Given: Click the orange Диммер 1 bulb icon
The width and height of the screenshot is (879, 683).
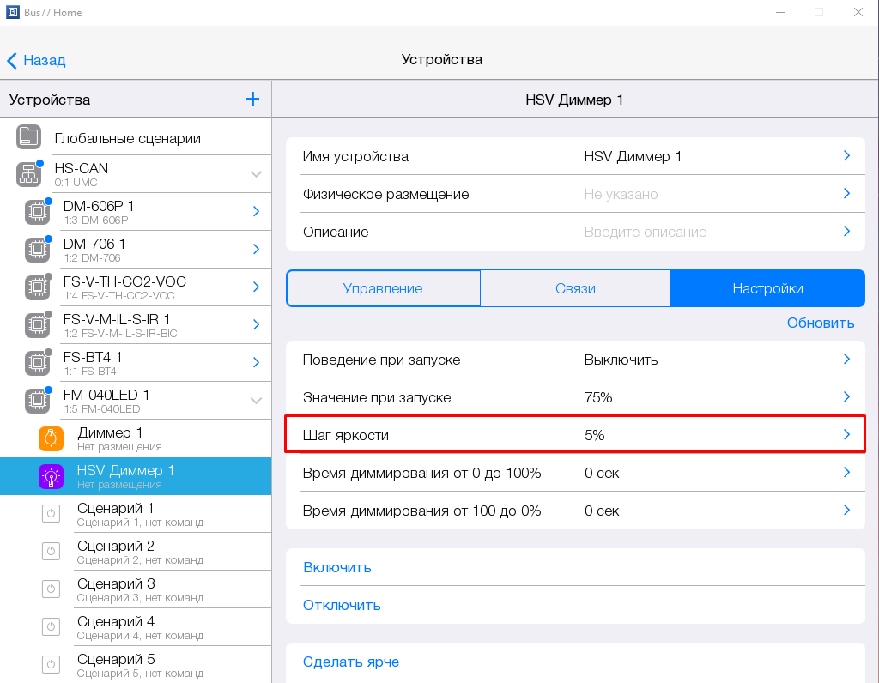Looking at the screenshot, I should [51, 438].
